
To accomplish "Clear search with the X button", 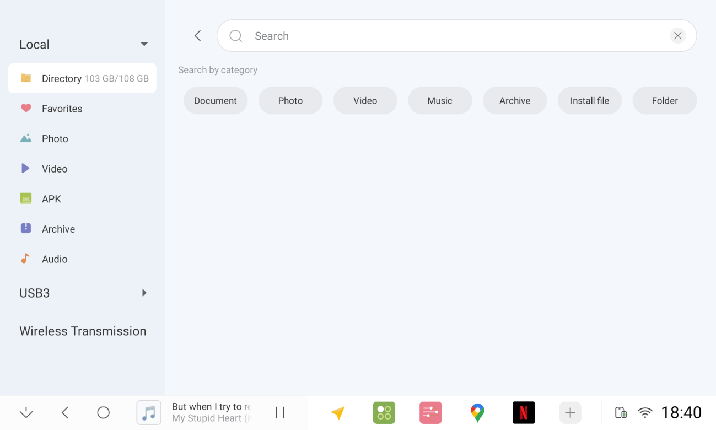I will click(x=677, y=36).
